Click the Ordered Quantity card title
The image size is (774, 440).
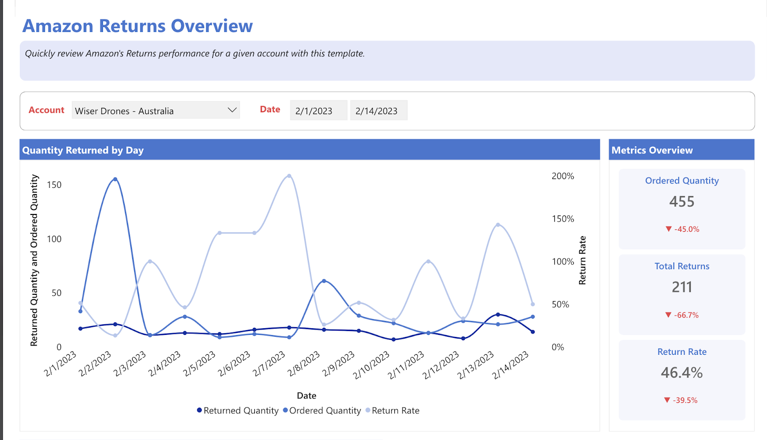682,181
